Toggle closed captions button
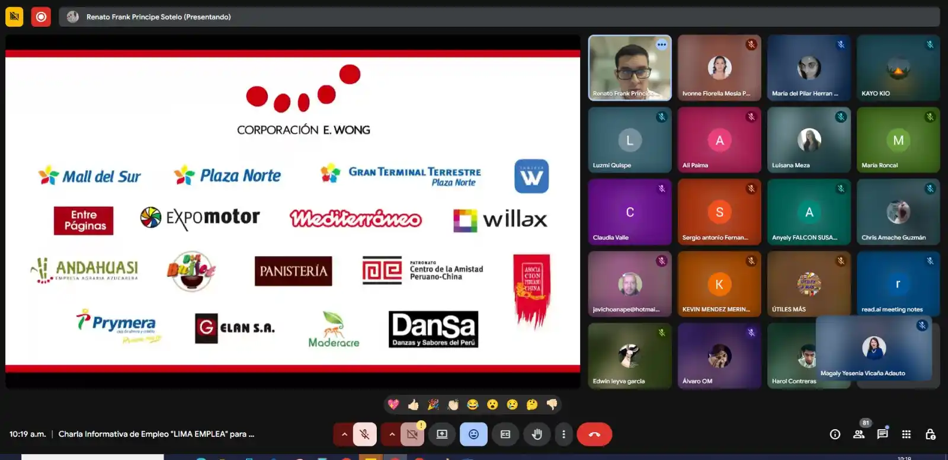 coord(505,435)
